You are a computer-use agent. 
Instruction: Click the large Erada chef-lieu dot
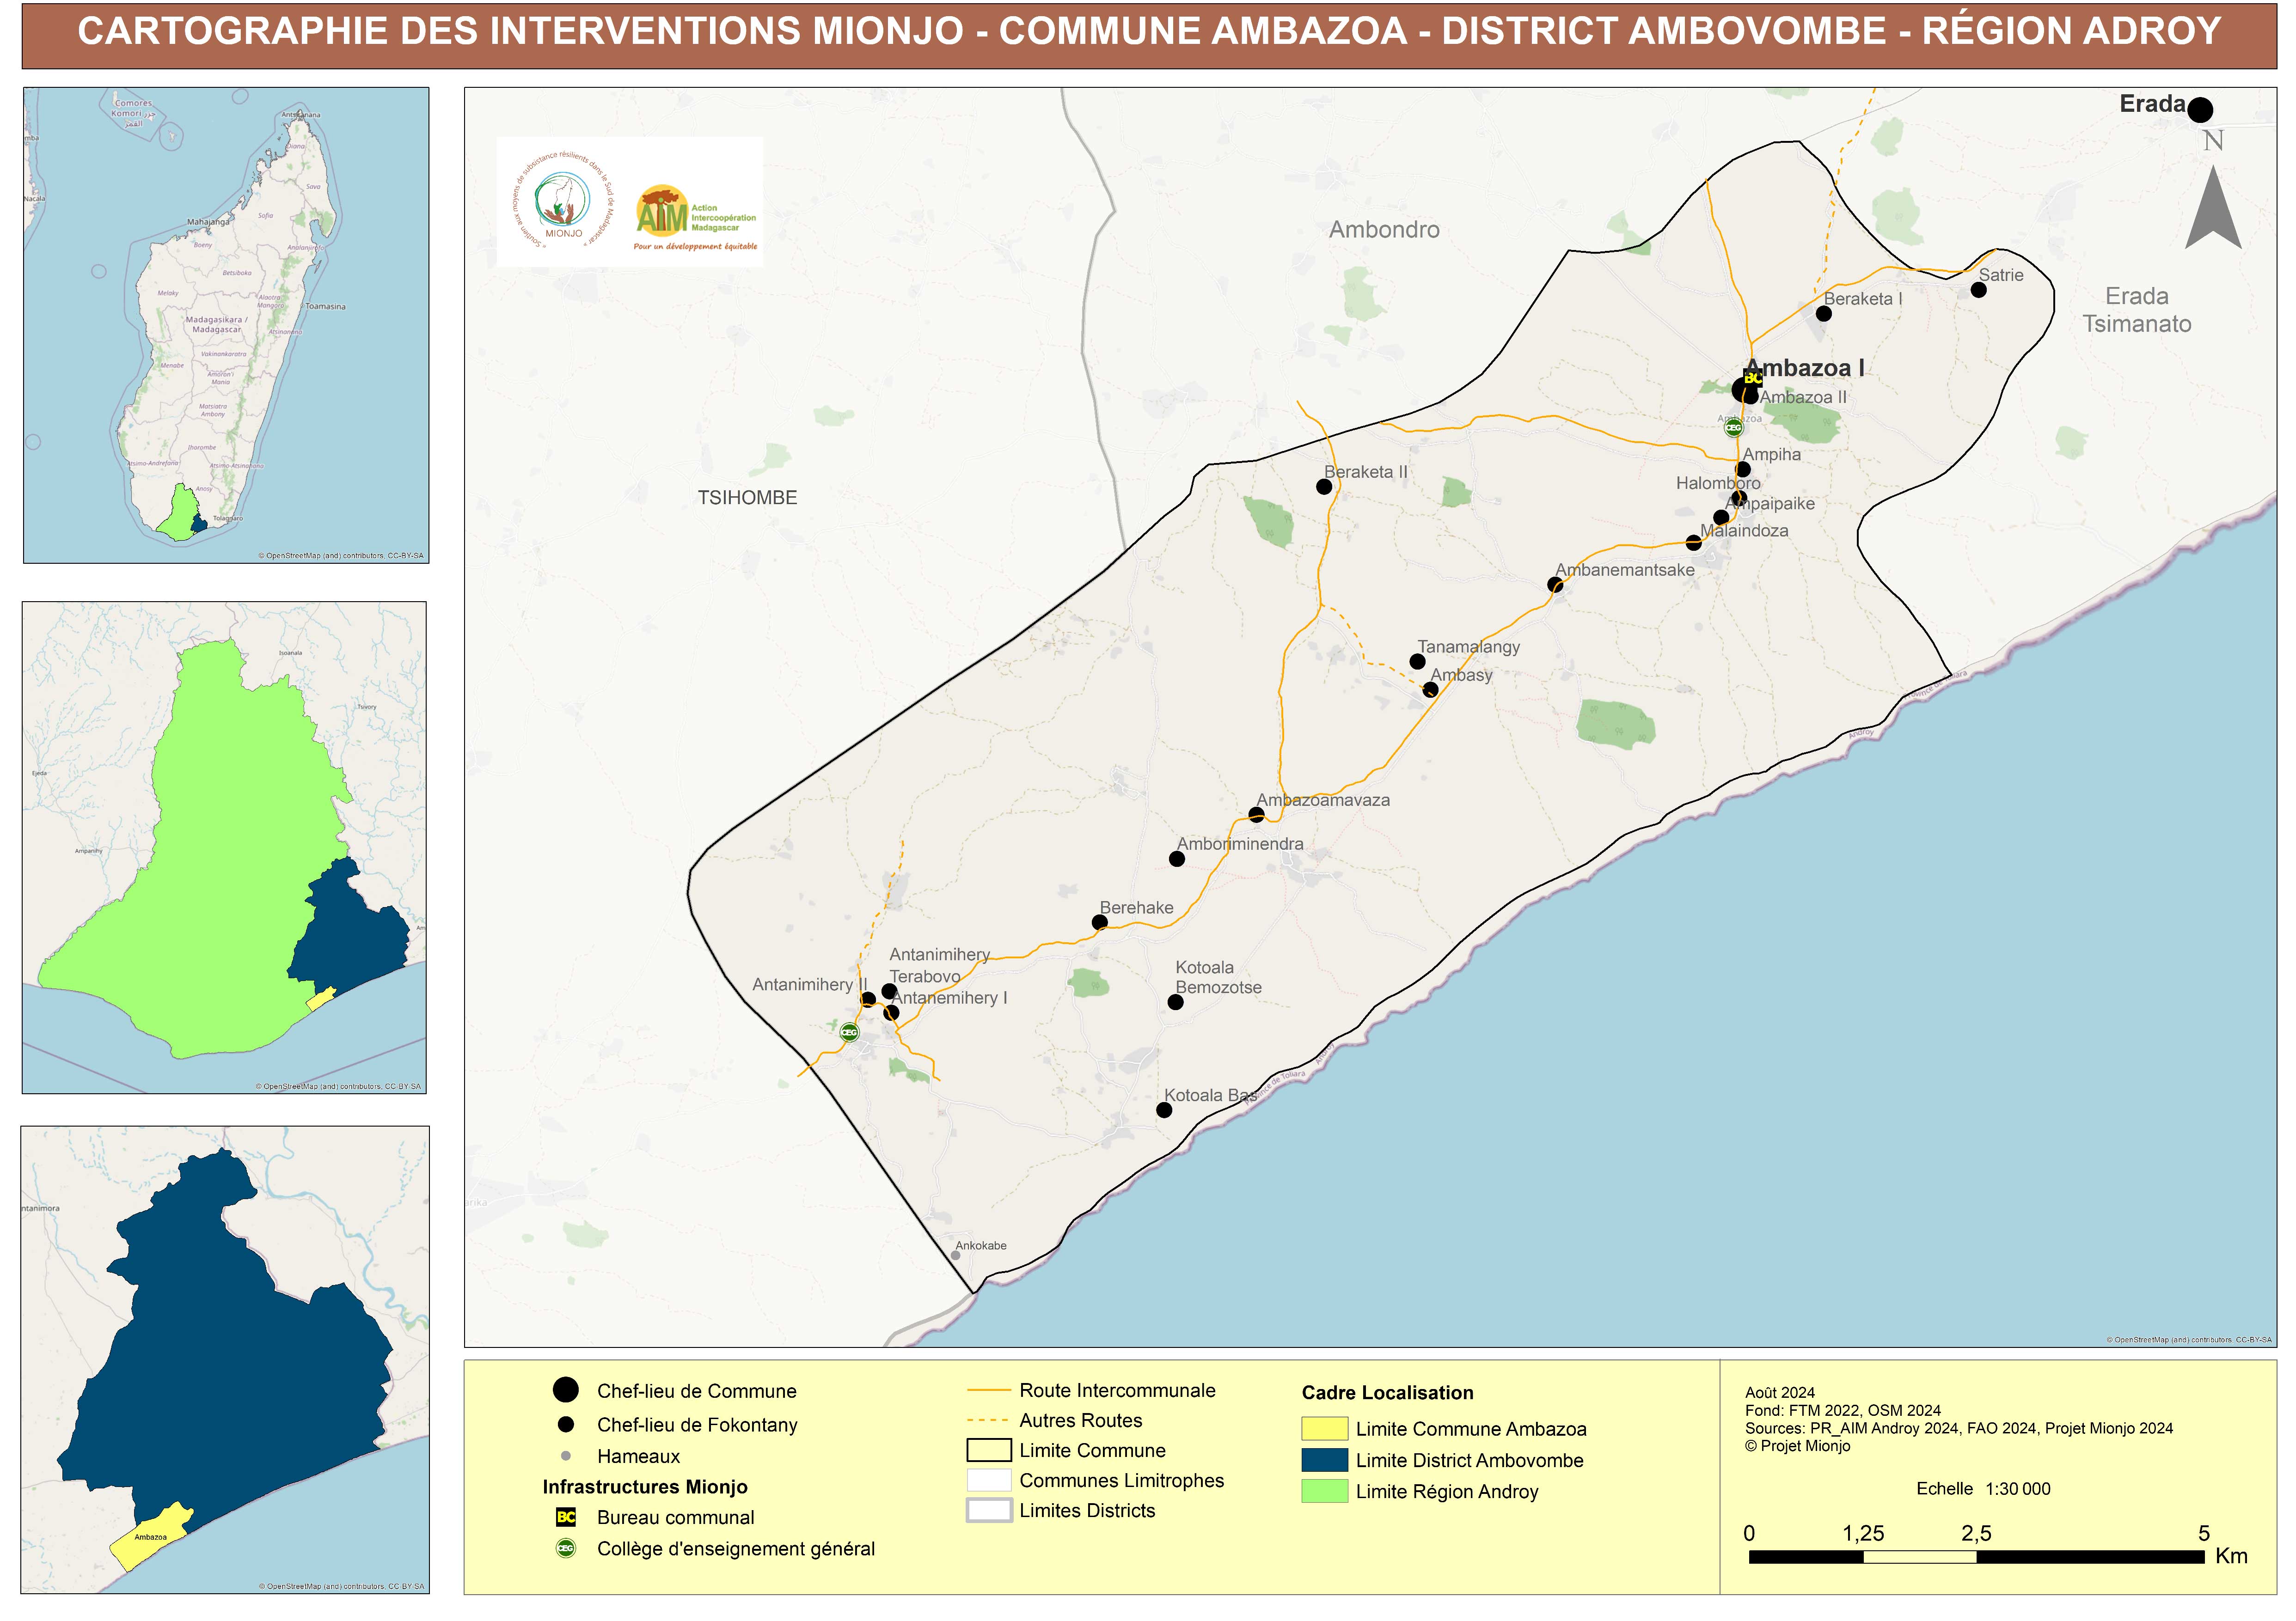coord(2199,110)
